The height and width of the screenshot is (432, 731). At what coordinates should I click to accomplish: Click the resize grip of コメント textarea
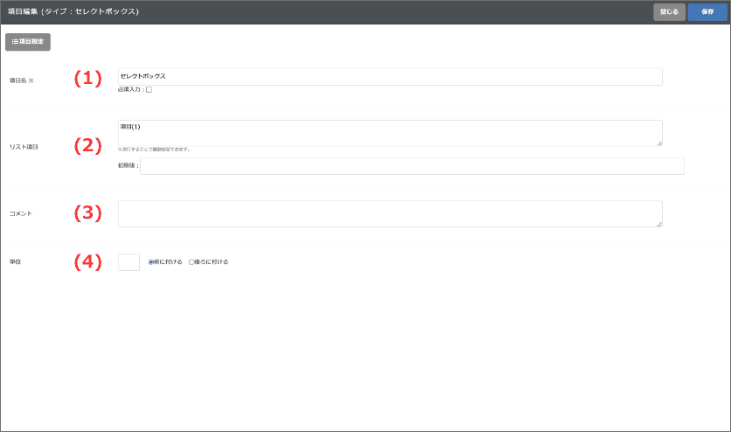coord(658,224)
